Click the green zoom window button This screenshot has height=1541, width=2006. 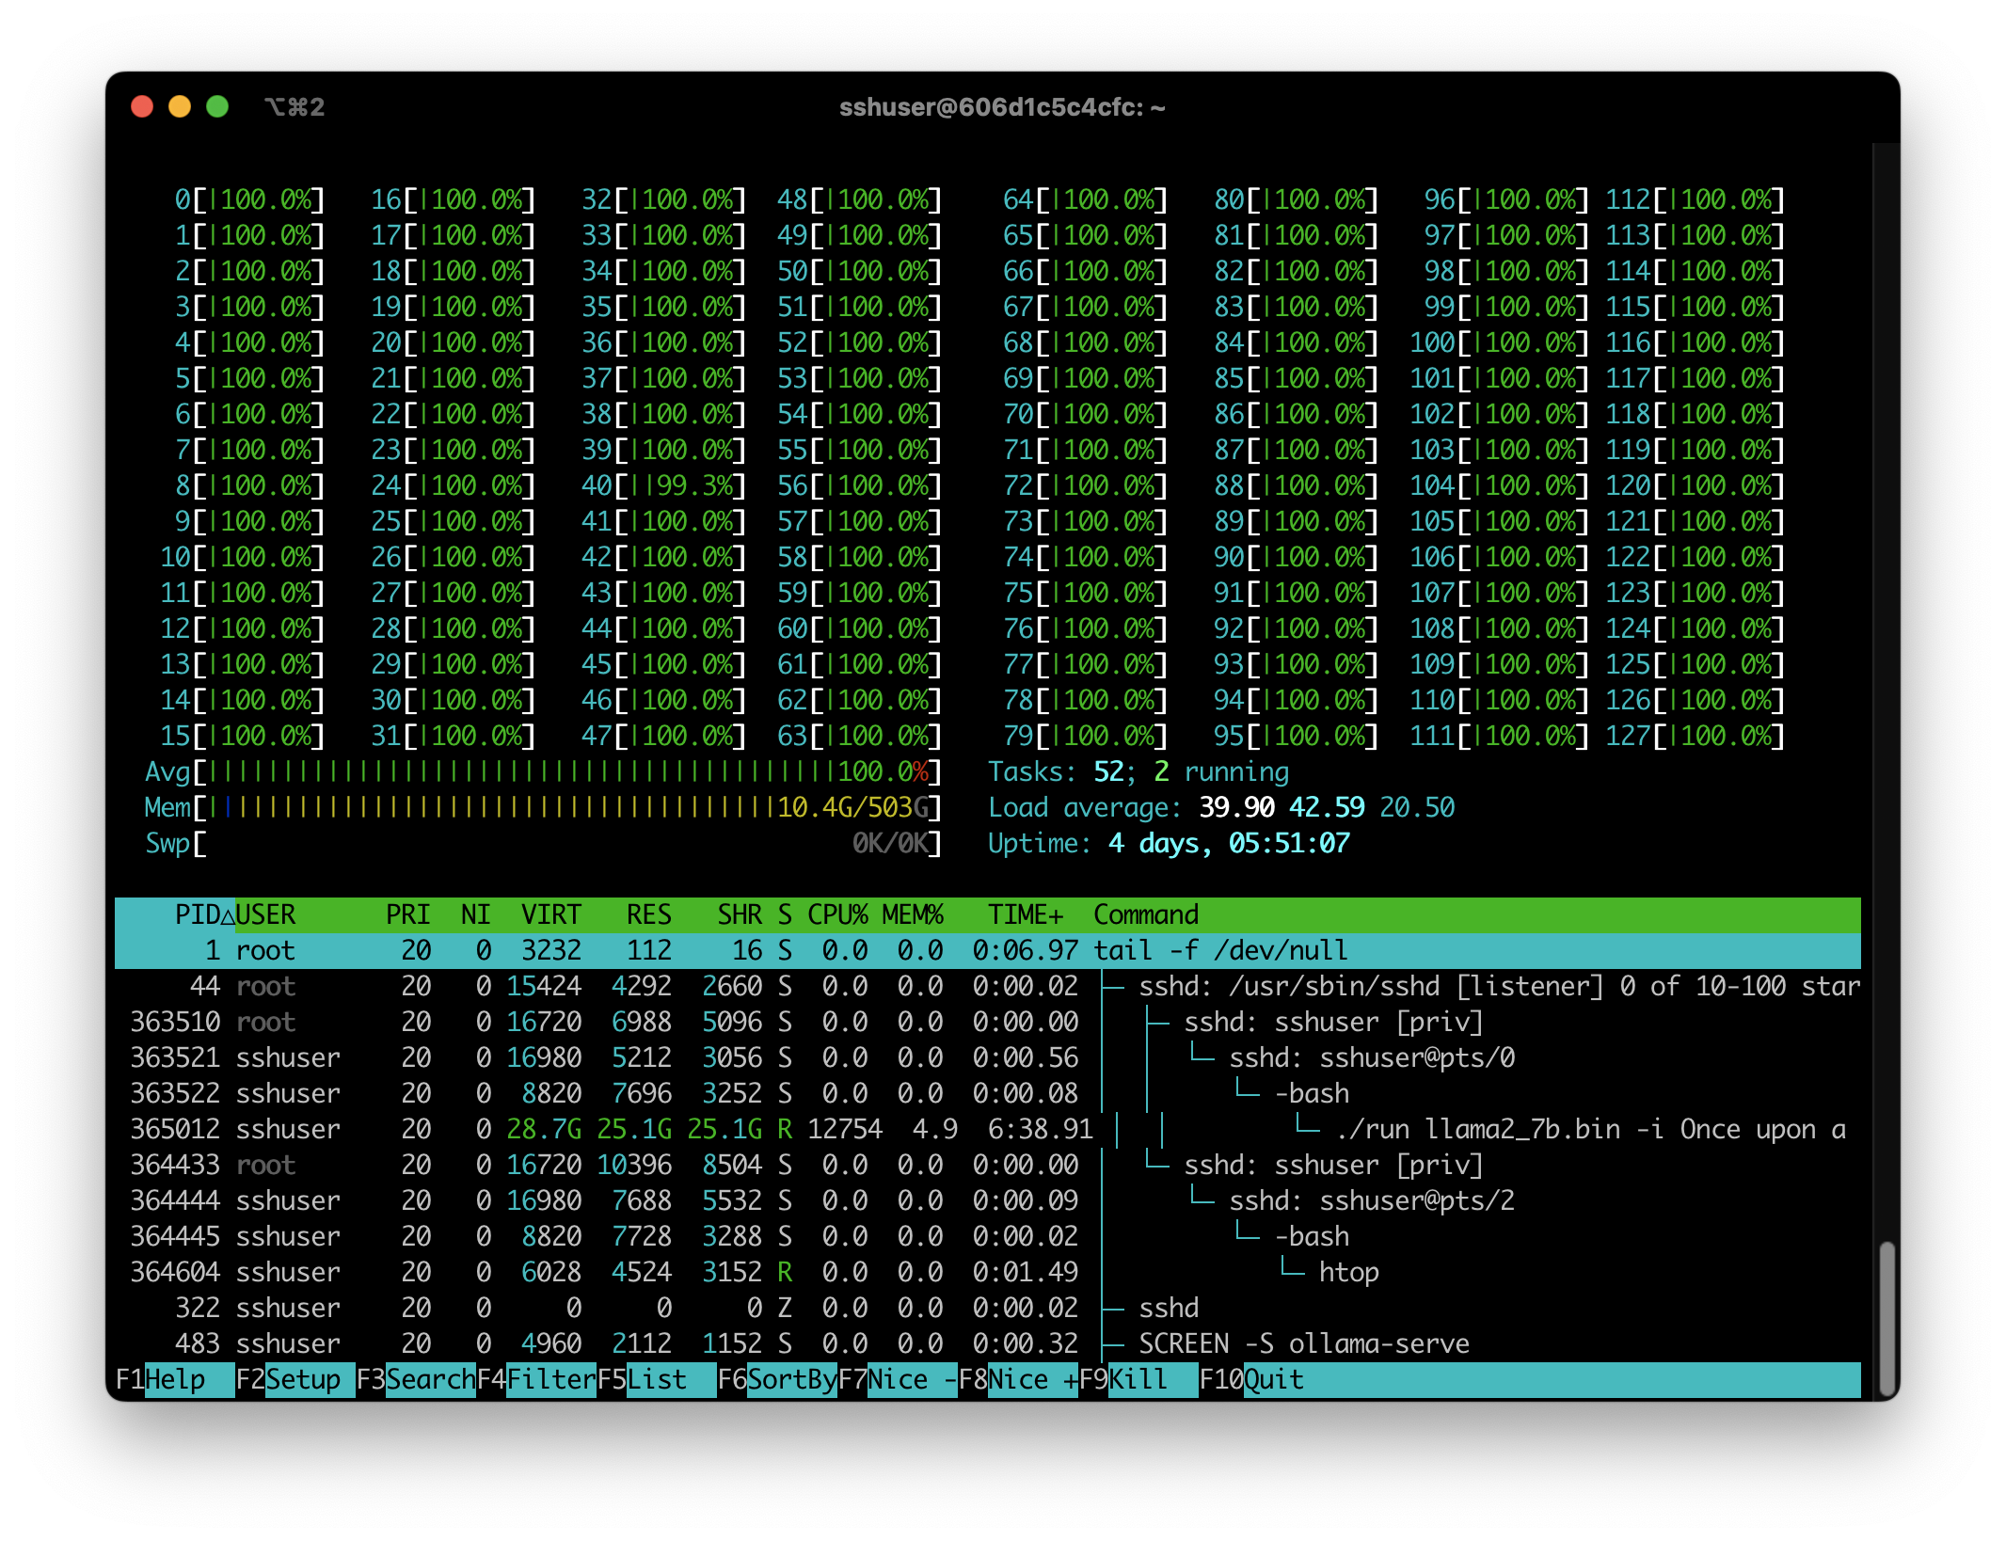(217, 106)
